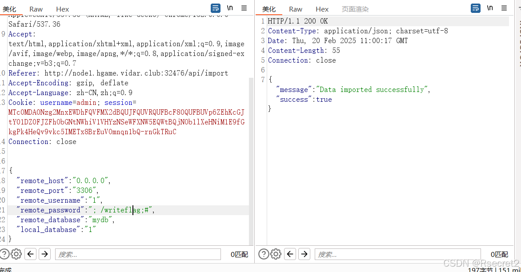Open the settings gear in the request search bar
521x272 pixels.
click(x=16, y=254)
